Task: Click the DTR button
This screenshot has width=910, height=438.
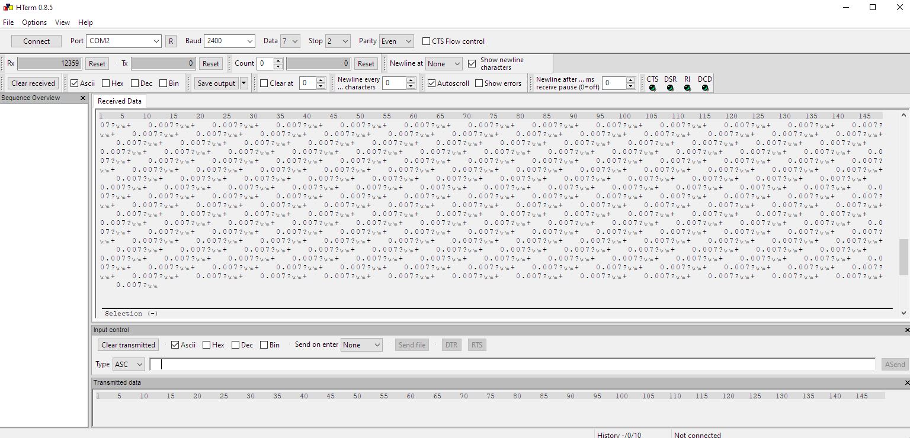Action: pos(451,345)
